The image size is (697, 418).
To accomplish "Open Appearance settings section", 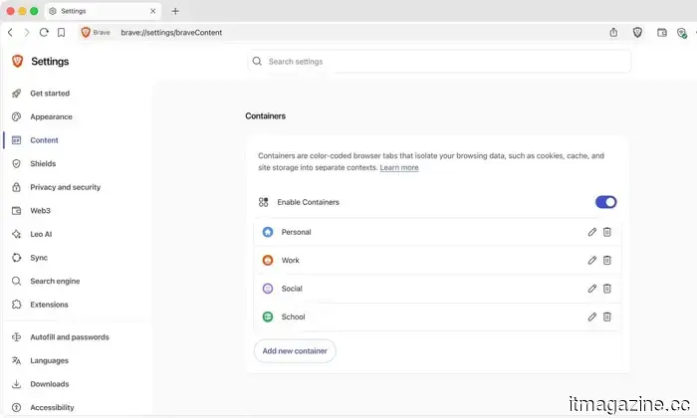I will pos(51,116).
